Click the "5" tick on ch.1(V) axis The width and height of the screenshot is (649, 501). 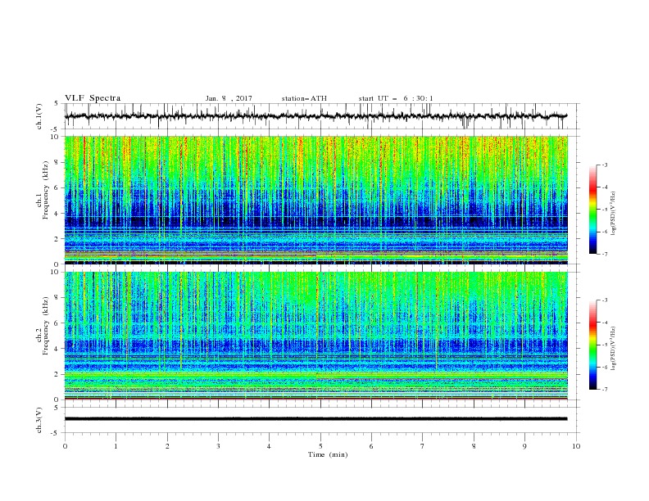(x=57, y=104)
